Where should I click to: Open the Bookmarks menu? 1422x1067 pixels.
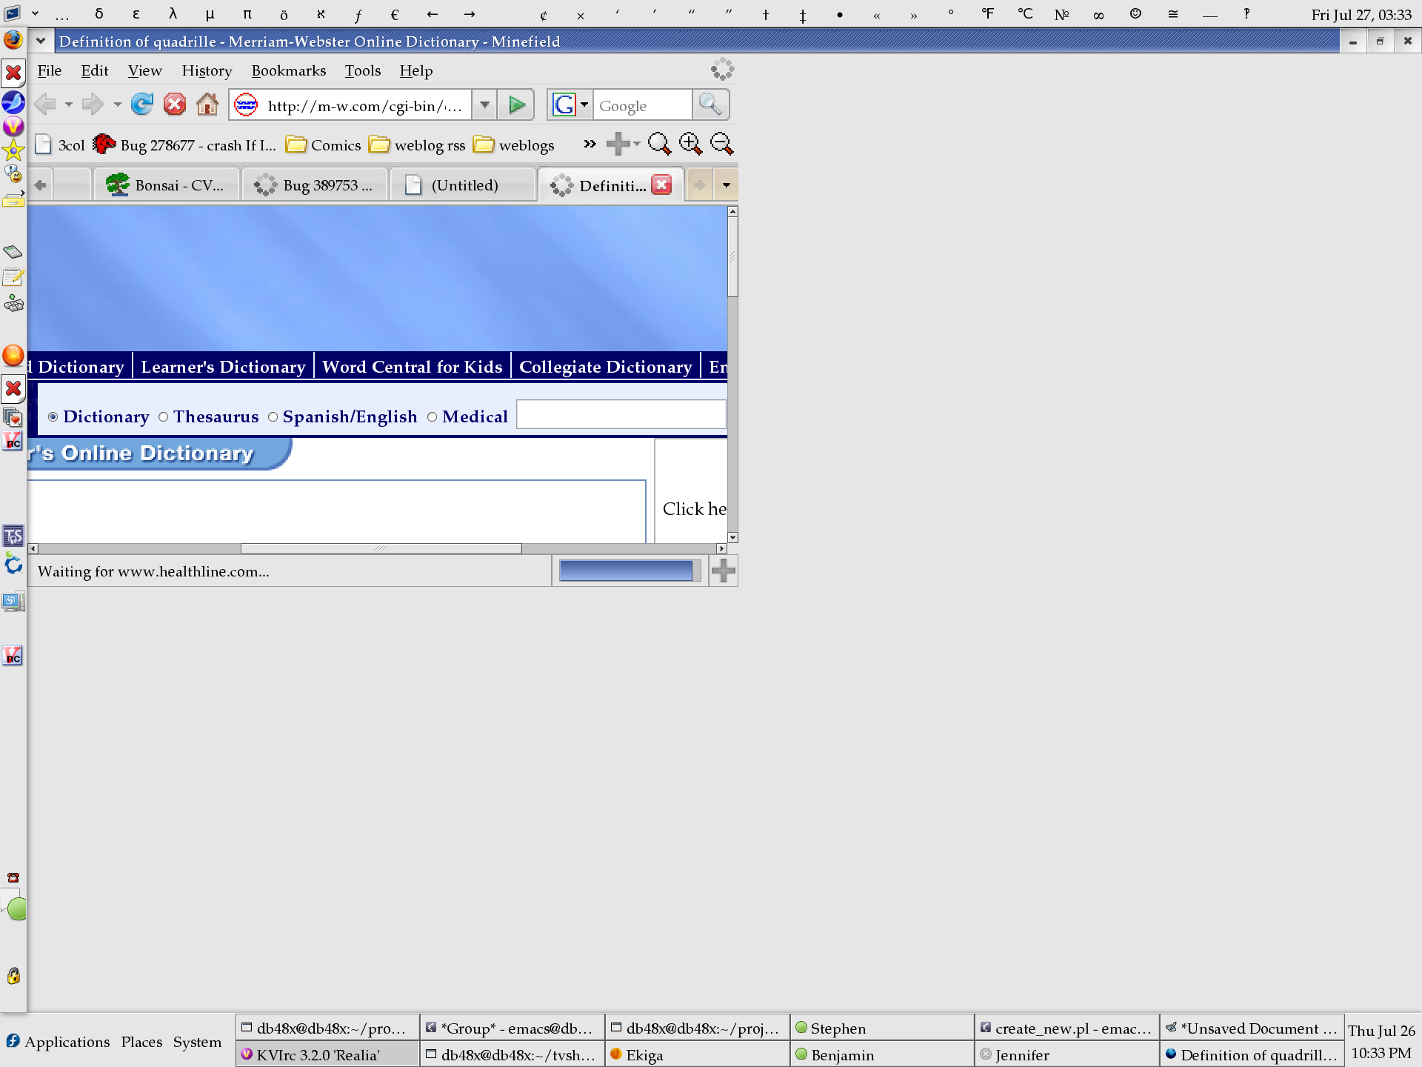tap(289, 70)
